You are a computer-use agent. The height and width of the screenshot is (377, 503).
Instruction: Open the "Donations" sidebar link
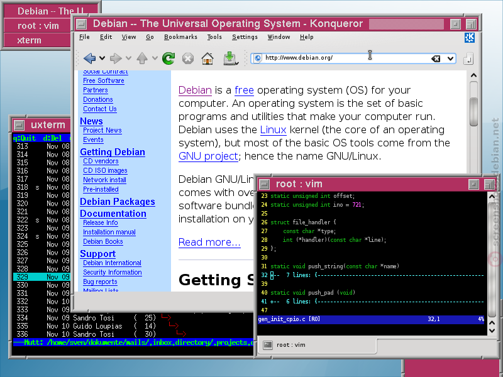pyautogui.click(x=98, y=99)
